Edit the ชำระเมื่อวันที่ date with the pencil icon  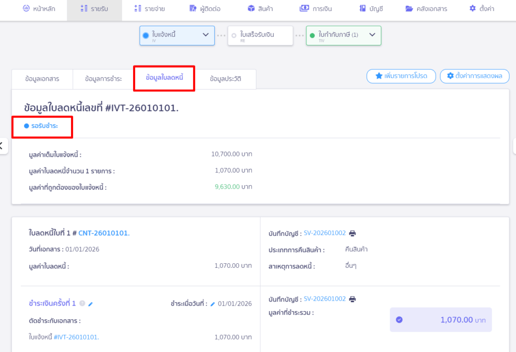[x=213, y=304]
